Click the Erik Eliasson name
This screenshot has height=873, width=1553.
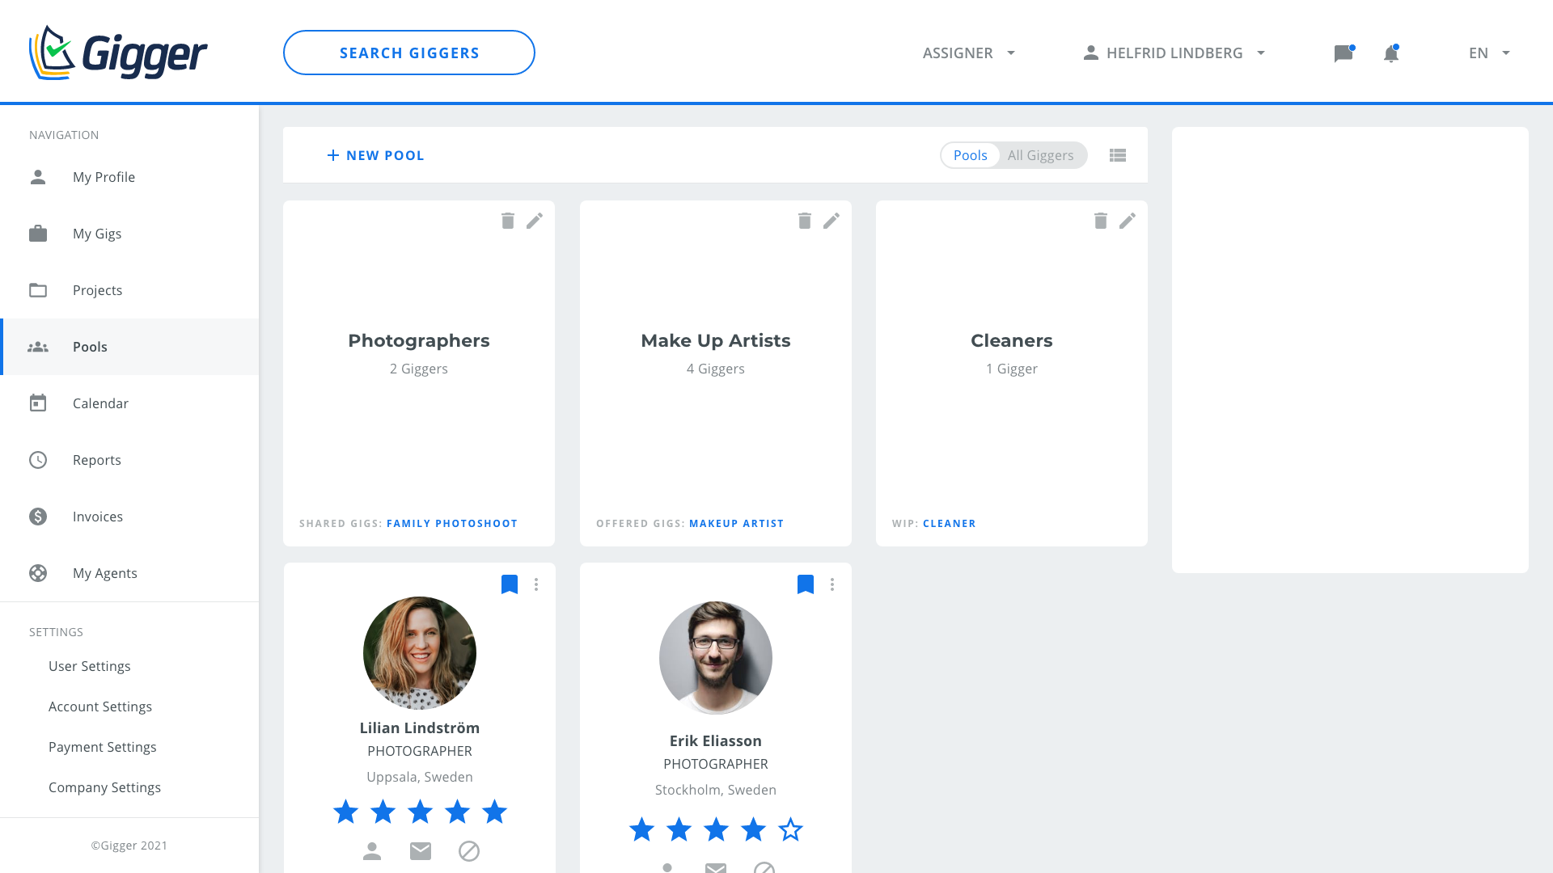pos(716,741)
